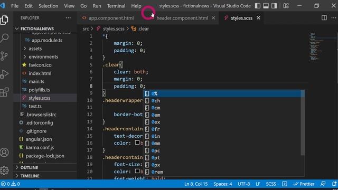Image resolution: width=338 pixels, height=190 pixels.
Task: Open Explorer Views and More Actions ellipsis
Action: tap(68, 18)
